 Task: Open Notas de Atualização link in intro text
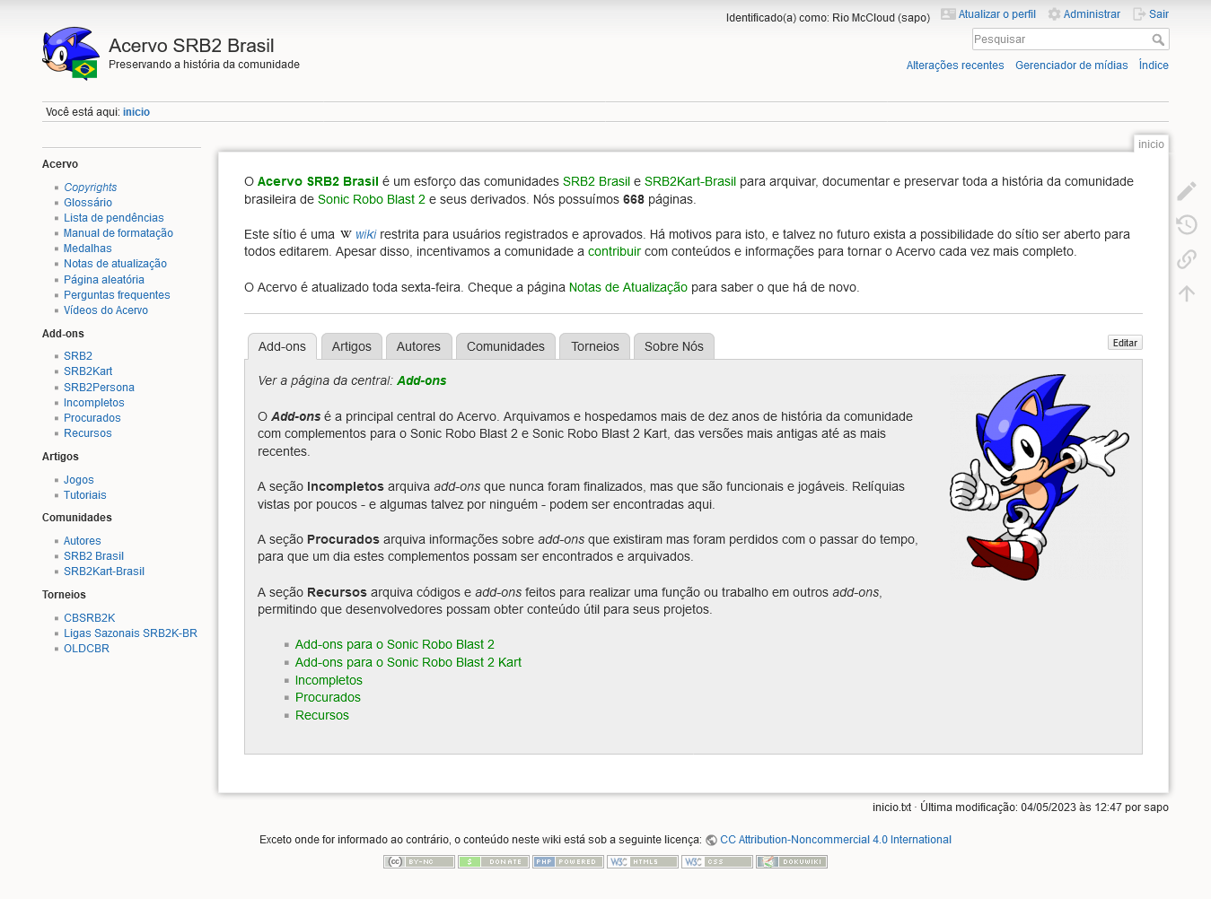628,287
